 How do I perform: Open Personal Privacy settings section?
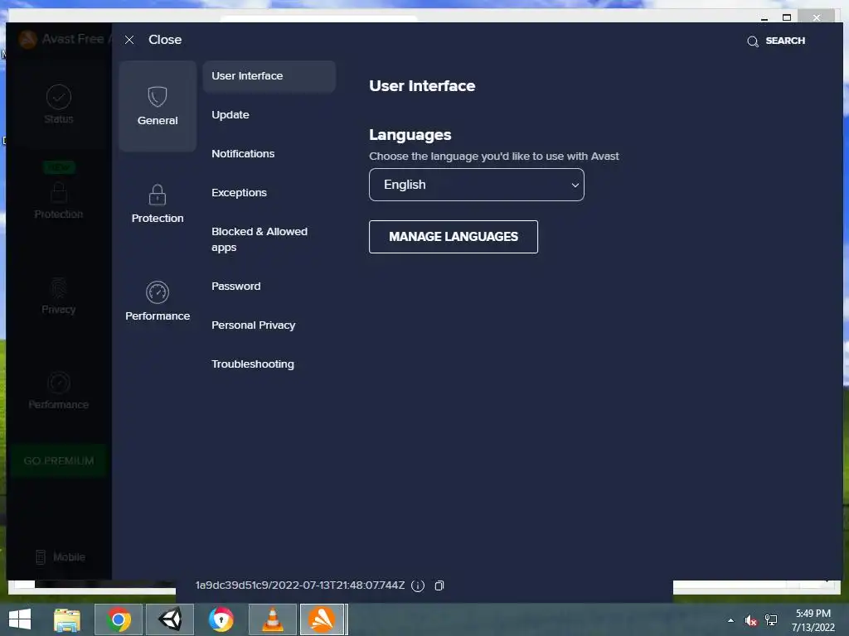[253, 325]
